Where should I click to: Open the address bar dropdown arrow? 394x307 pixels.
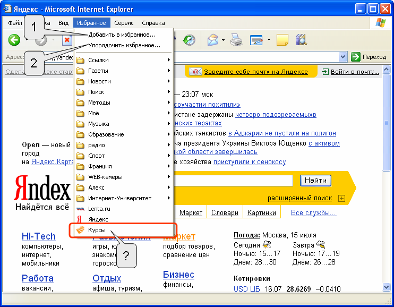tap(342, 57)
